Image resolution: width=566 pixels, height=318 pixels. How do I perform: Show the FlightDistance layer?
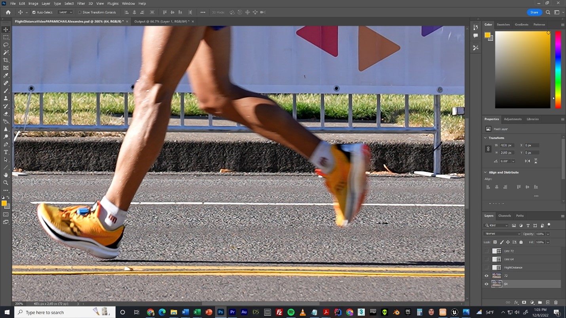[x=486, y=268]
